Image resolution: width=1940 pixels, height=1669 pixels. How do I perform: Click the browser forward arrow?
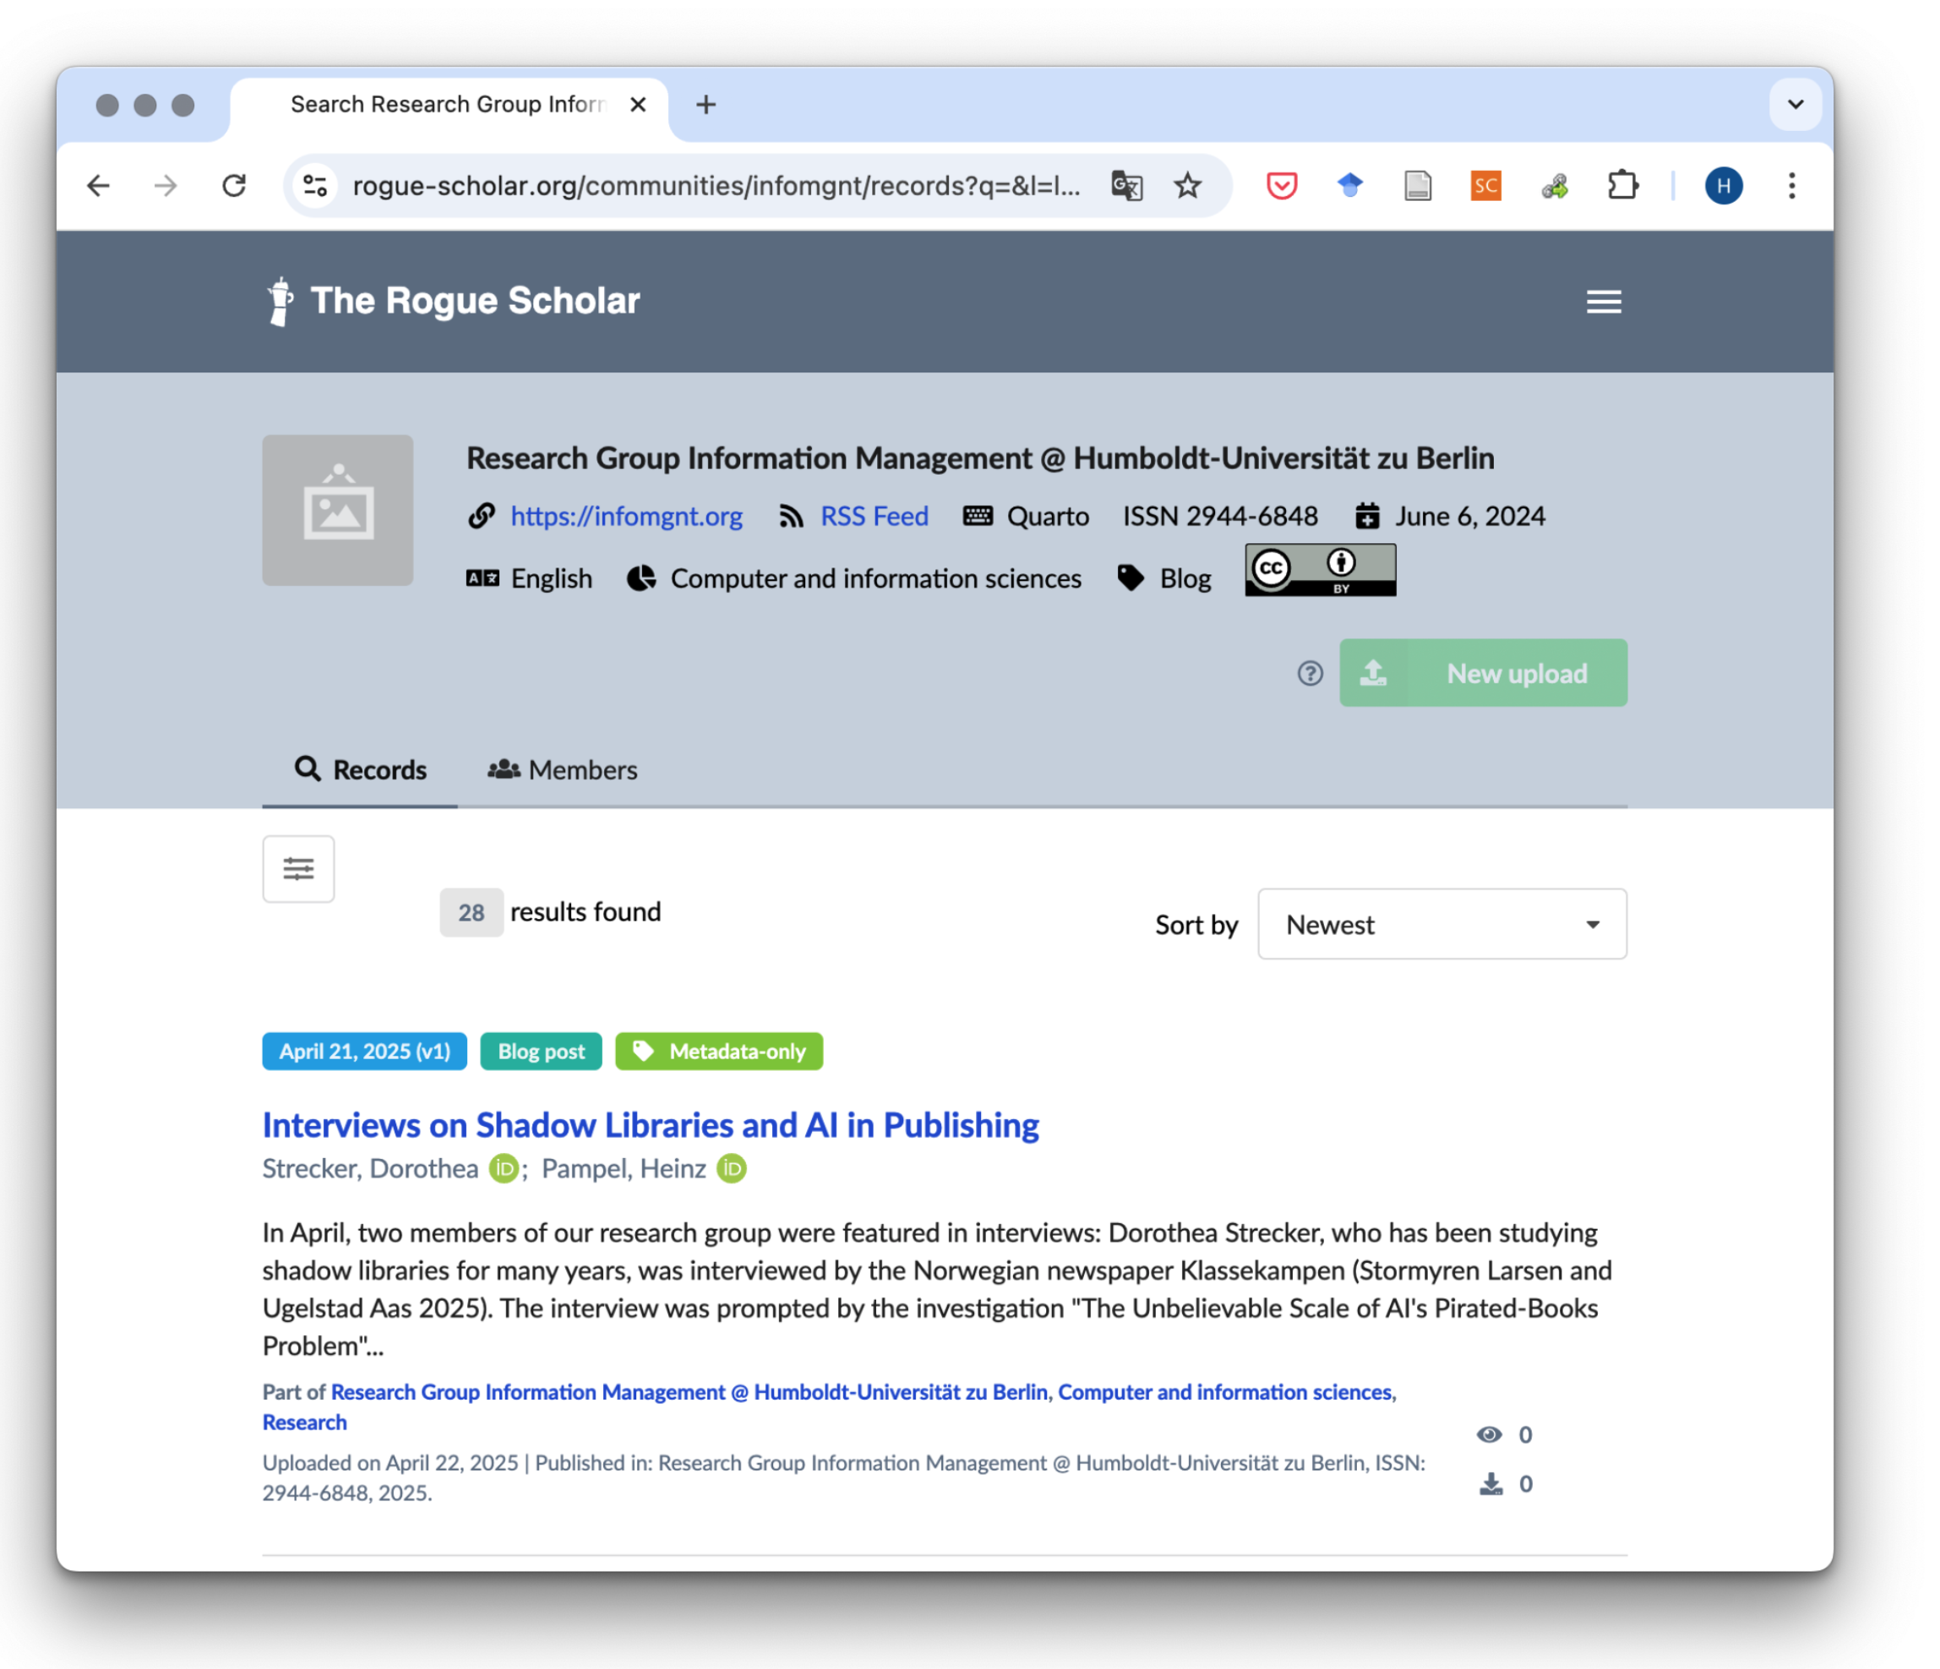pos(166,185)
